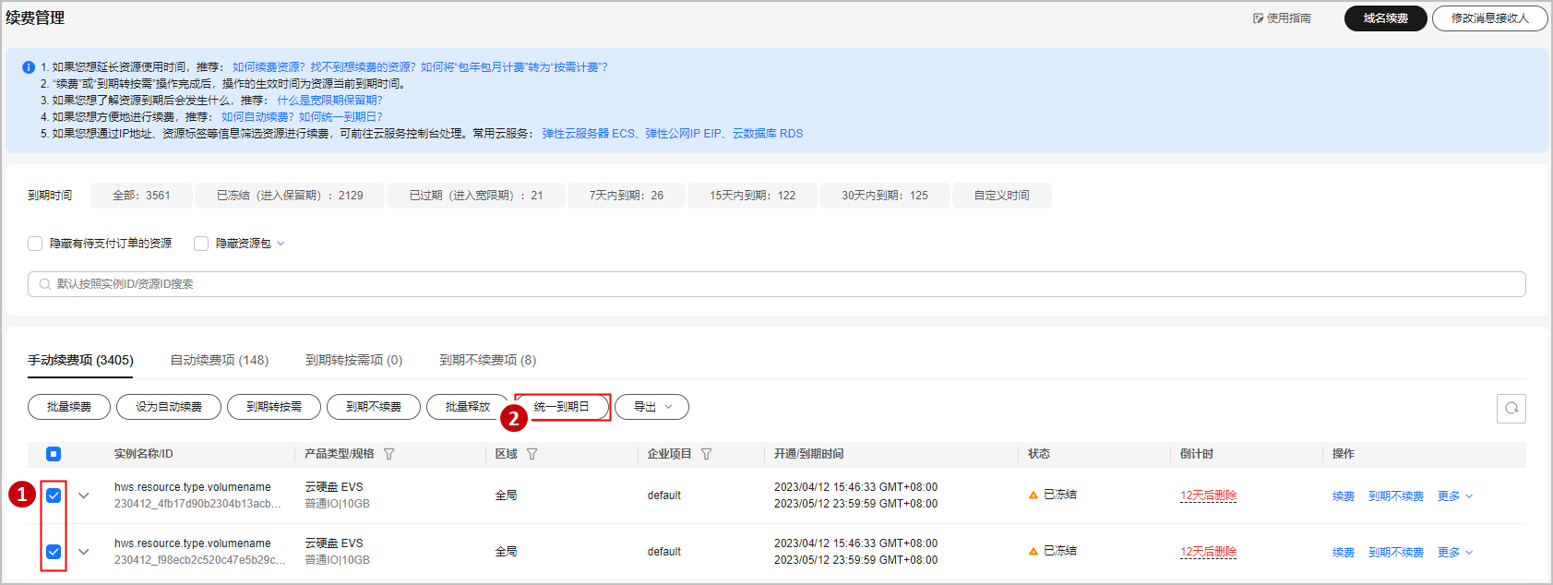Open 弹性云服务器 ECS link
The height and width of the screenshot is (585, 1553).
pyautogui.click(x=589, y=134)
